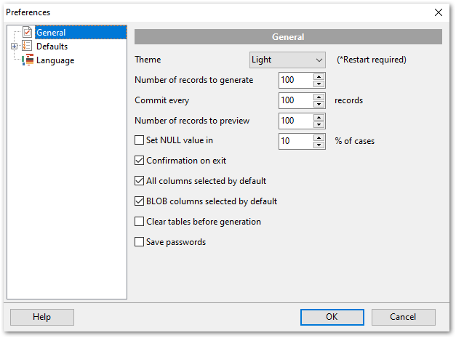The width and height of the screenshot is (456, 338).
Task: Enable Set NULL value in checkbox
Action: [x=140, y=140]
